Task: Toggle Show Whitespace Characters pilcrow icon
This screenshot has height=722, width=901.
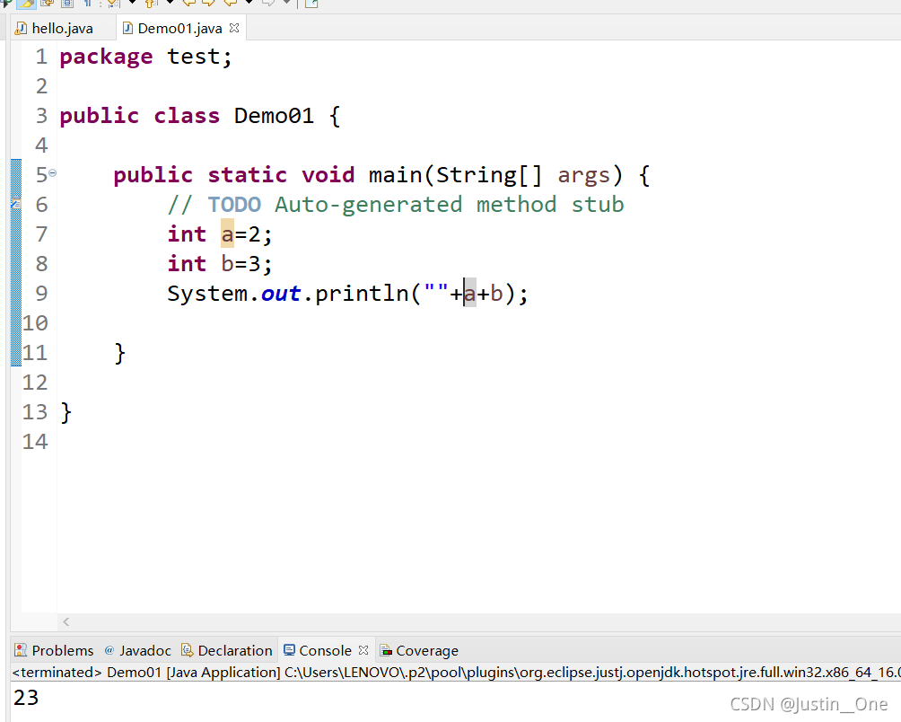Action: [88, 3]
